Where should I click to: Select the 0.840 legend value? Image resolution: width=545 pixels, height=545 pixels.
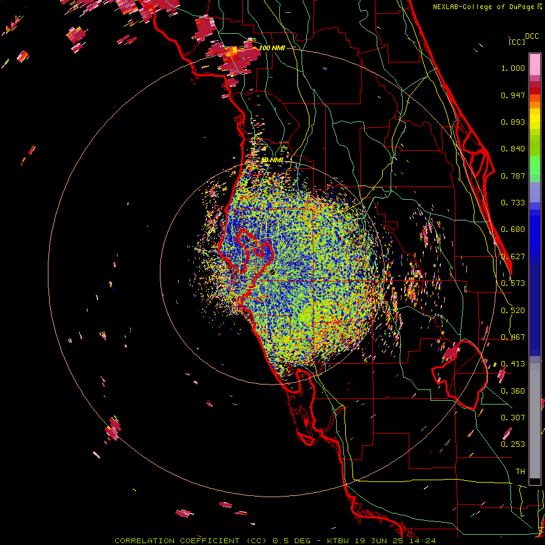[x=513, y=149]
